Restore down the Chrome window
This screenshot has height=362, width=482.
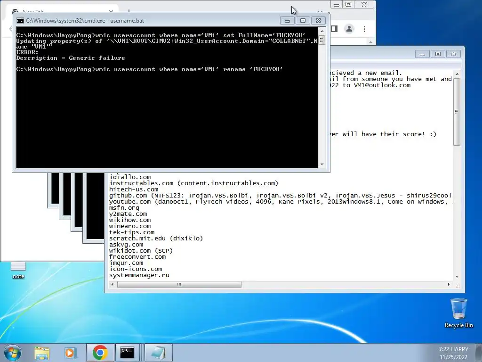pyautogui.click(x=348, y=5)
